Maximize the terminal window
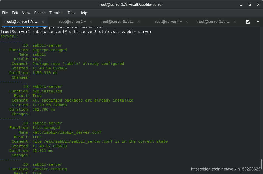This screenshot has width=263, height=174. coord(249,5)
